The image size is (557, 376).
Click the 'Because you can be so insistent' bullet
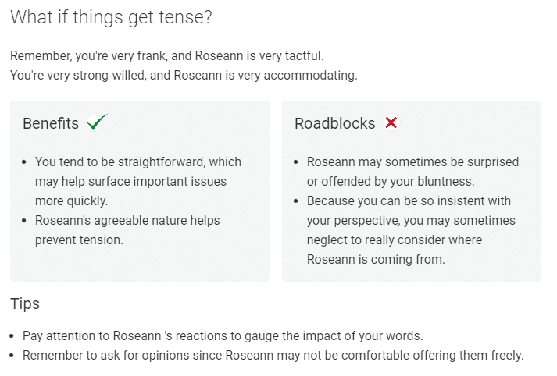pos(411,230)
